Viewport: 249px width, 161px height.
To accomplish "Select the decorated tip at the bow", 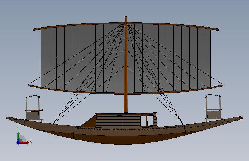I will tap(241, 118).
